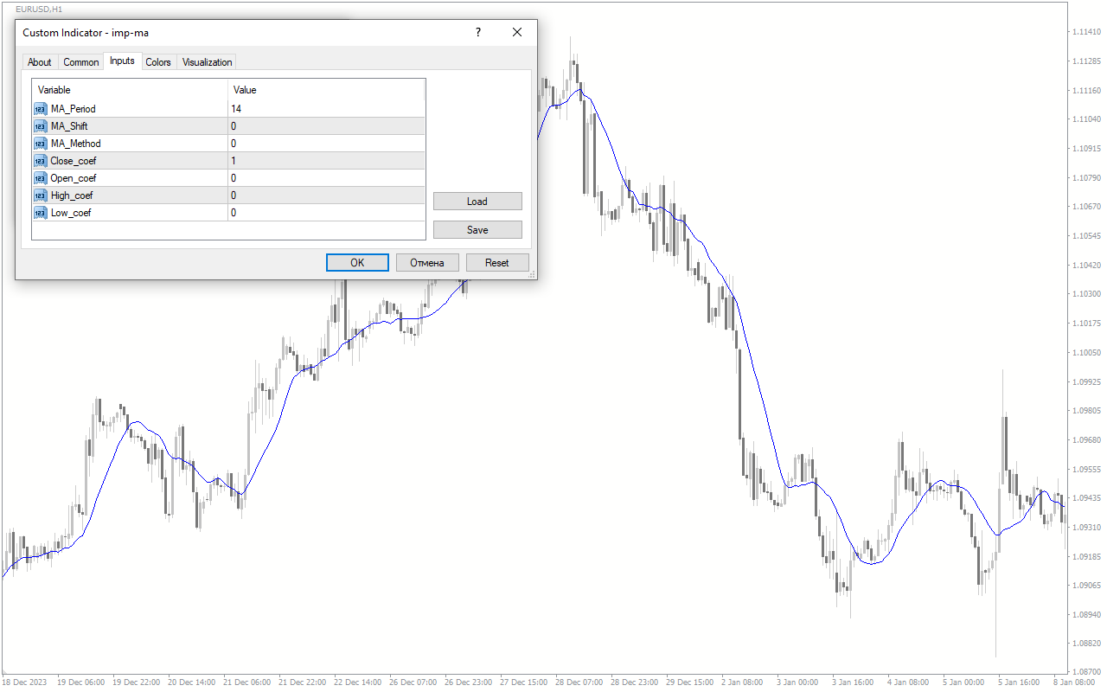Click the Value column header
This screenshot has height=692, width=1107.
pos(327,90)
